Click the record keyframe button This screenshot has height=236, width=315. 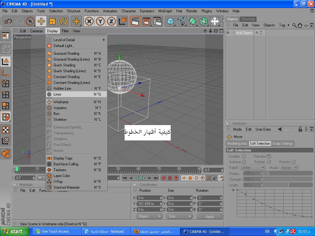pos(164,178)
